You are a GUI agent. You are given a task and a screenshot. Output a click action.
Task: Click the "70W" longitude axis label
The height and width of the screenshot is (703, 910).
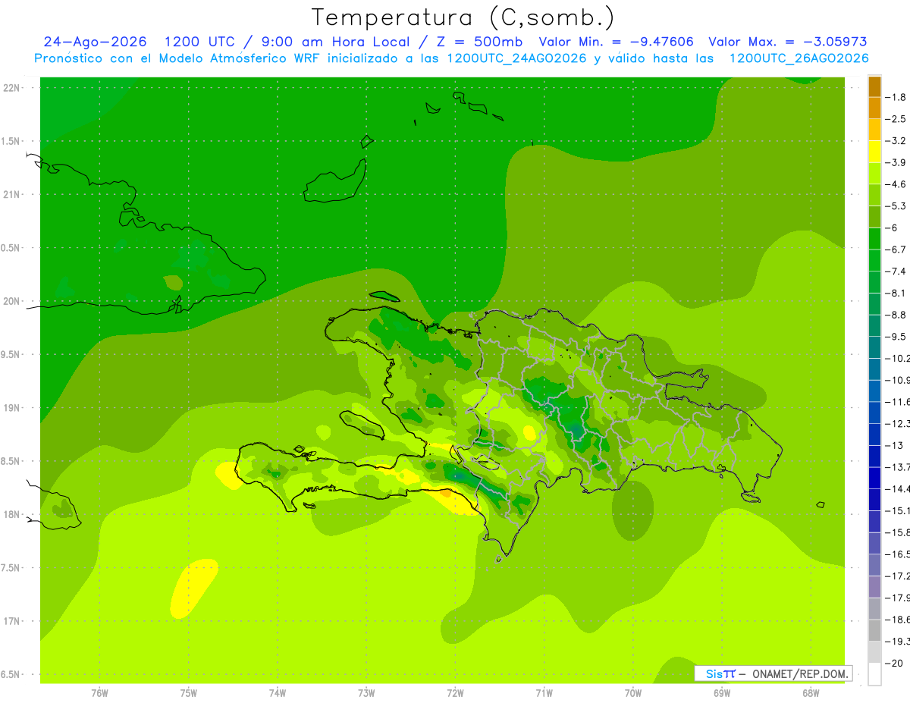[x=632, y=693]
